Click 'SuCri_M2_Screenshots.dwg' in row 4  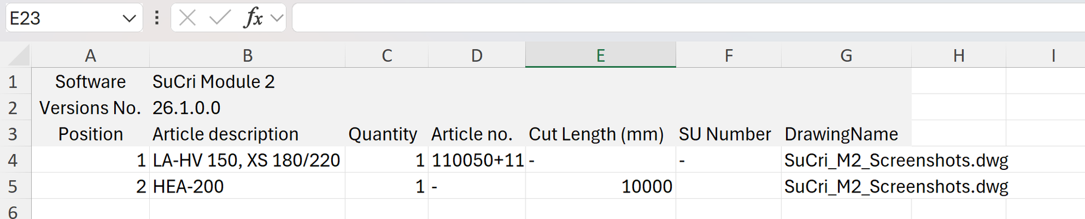click(x=896, y=160)
